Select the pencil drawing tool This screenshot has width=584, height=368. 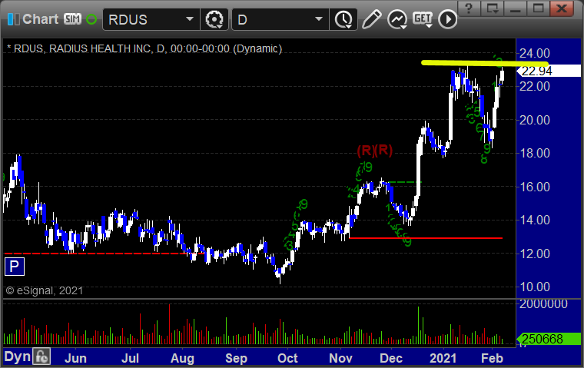tap(371, 19)
